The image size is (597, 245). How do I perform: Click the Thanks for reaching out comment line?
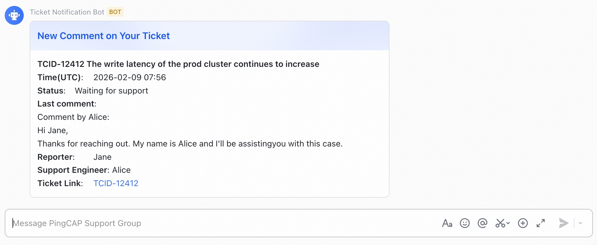click(190, 144)
